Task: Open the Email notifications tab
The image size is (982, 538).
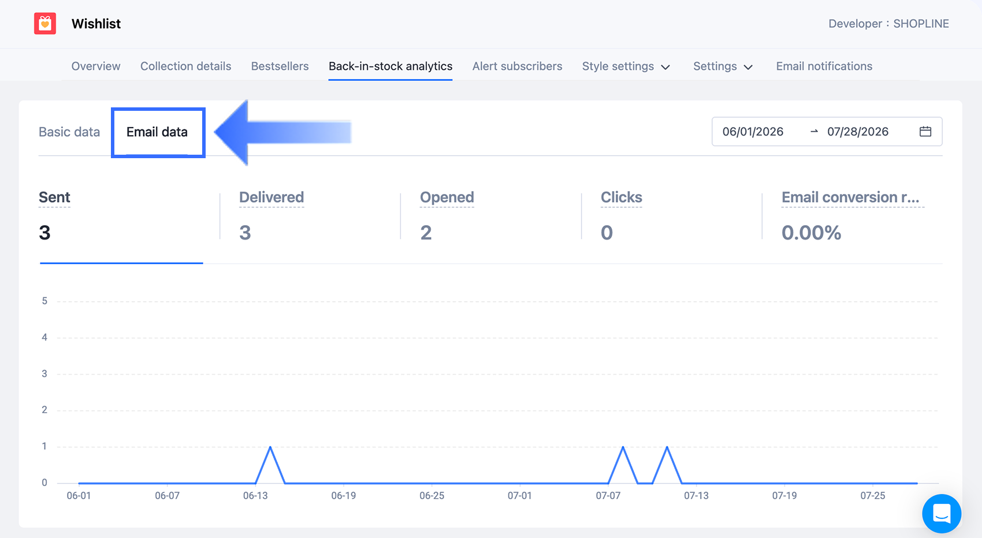Action: pyautogui.click(x=824, y=66)
